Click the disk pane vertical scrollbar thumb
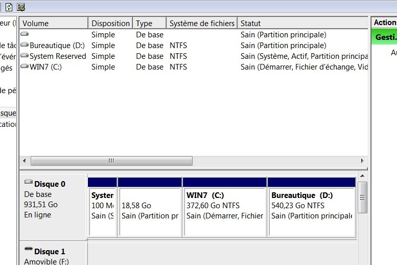Screen dimensions: 397x265 (363, 197)
